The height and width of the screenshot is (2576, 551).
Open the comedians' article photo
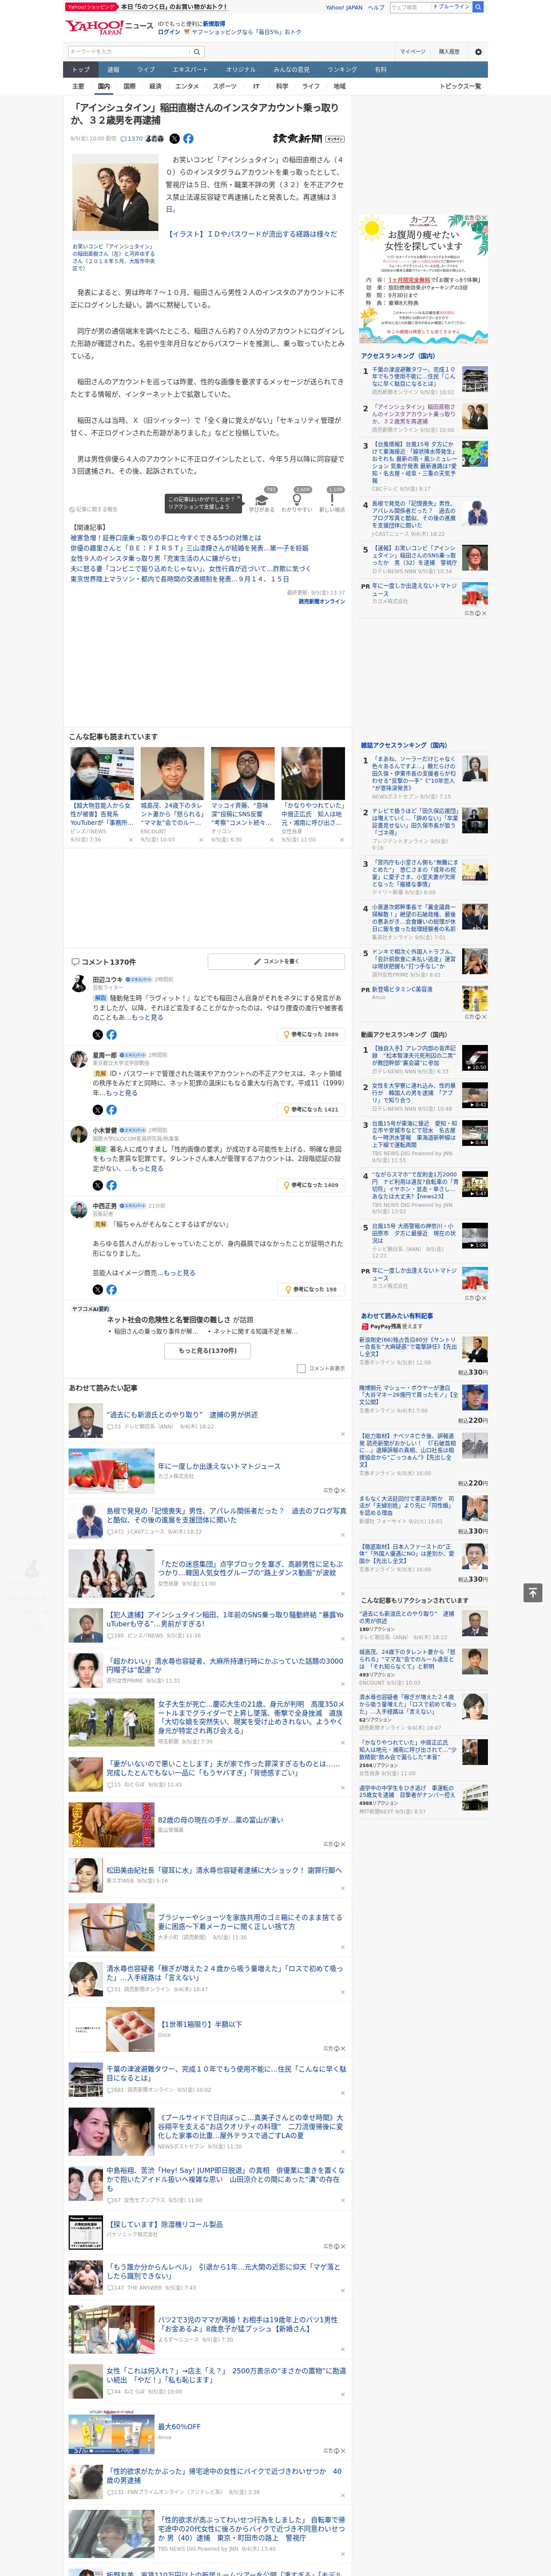tap(115, 198)
